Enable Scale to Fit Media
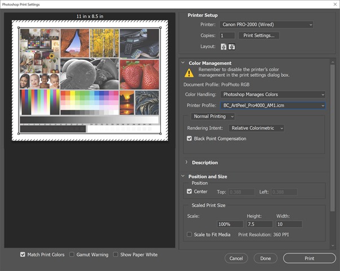Image resolution: width=340 pixels, height=271 pixels. point(189,234)
